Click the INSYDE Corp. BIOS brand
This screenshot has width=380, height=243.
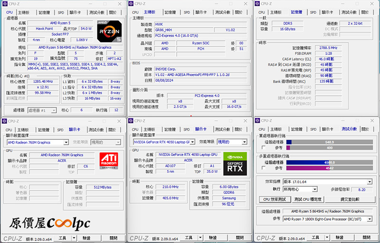point(200,69)
